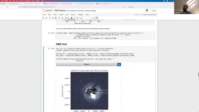Switch to the sixth browser tab with GitHub icon
This screenshot has height=112, width=199.
tap(104, 4)
